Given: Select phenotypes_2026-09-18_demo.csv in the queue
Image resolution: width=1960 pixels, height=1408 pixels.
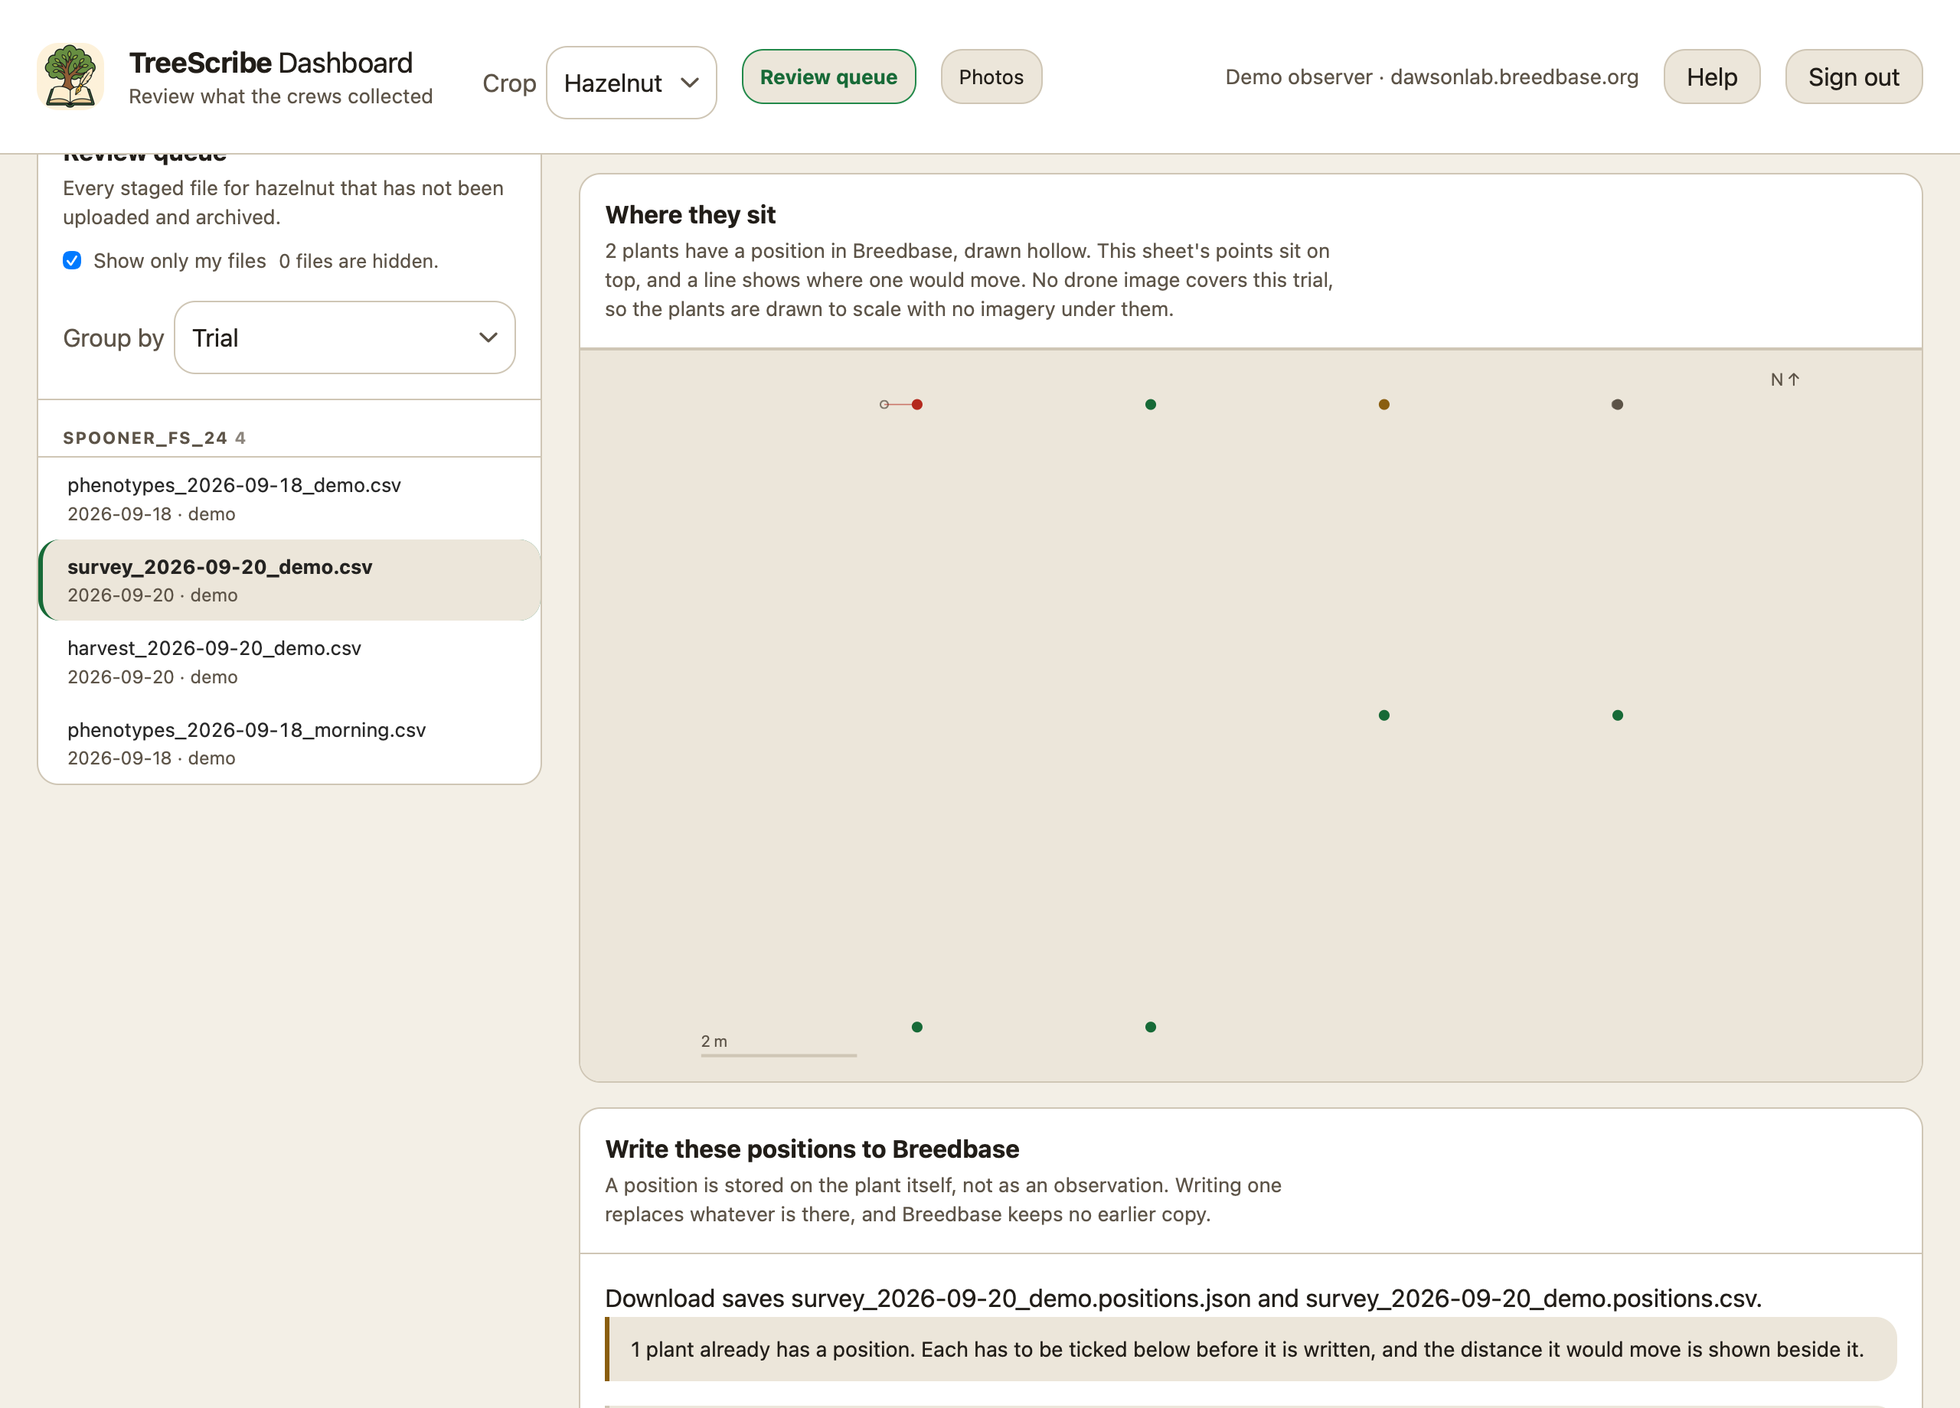Looking at the screenshot, I should 289,499.
